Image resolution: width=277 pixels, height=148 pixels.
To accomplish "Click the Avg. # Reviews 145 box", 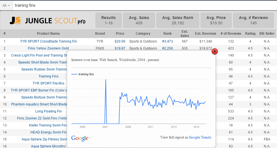I will pos(253,20).
